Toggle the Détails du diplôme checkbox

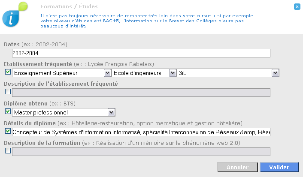tap(8, 131)
